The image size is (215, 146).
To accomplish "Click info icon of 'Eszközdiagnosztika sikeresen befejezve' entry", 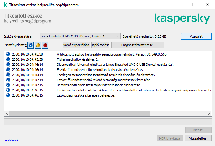I will pos(8,95).
